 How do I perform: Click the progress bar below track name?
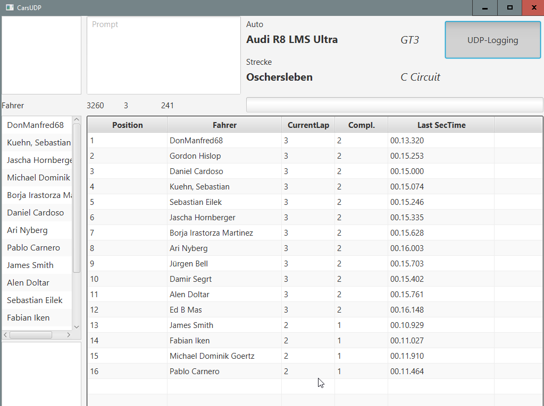(x=394, y=105)
